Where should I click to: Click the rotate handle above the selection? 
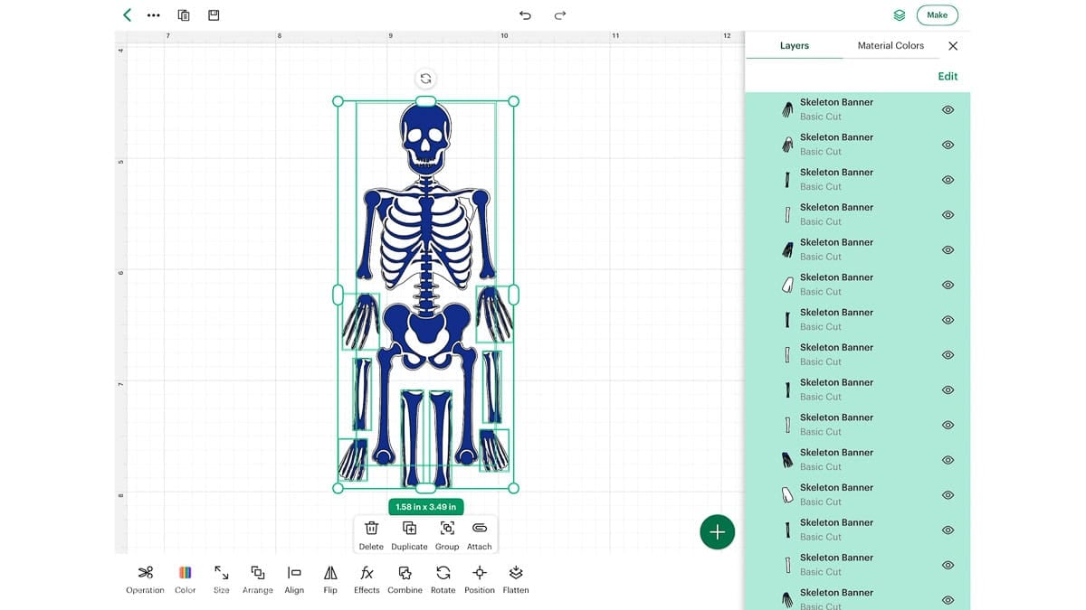(x=425, y=79)
